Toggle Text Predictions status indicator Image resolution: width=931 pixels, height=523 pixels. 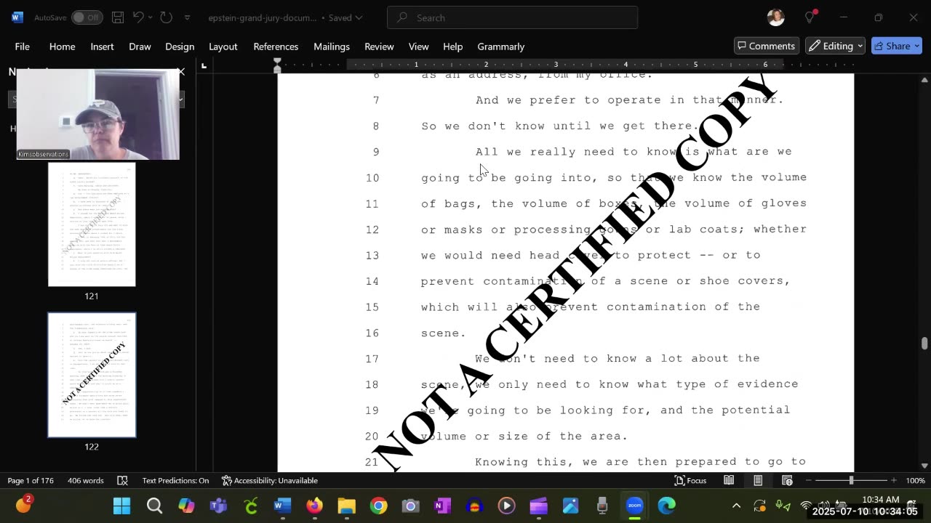(175, 480)
